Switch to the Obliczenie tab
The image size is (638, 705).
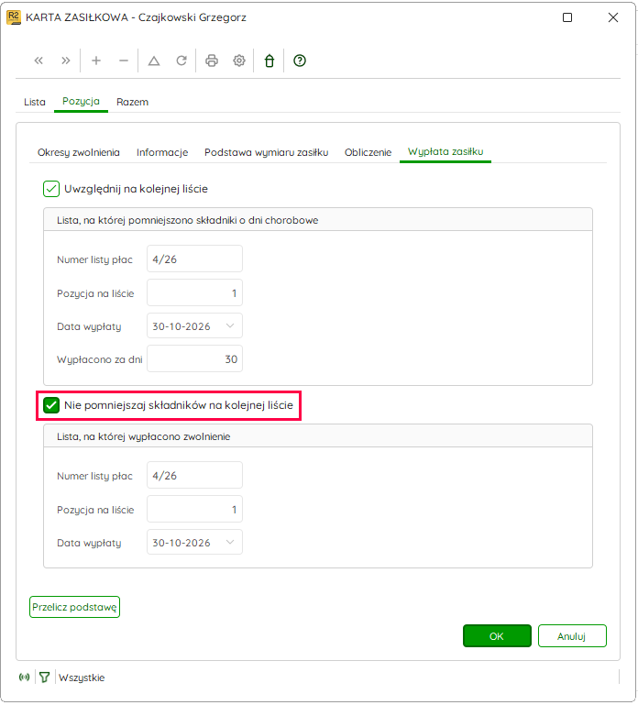click(x=368, y=152)
